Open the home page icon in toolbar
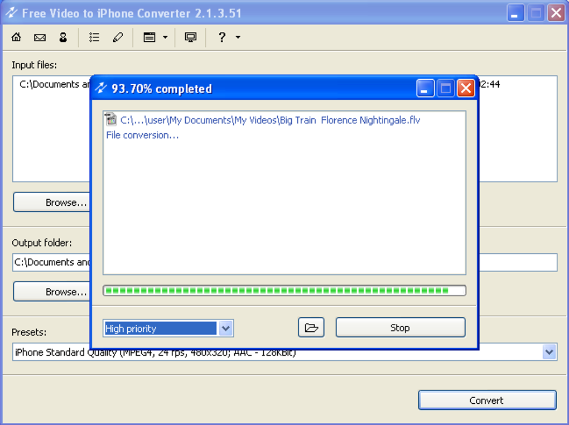569x425 pixels. click(x=16, y=37)
